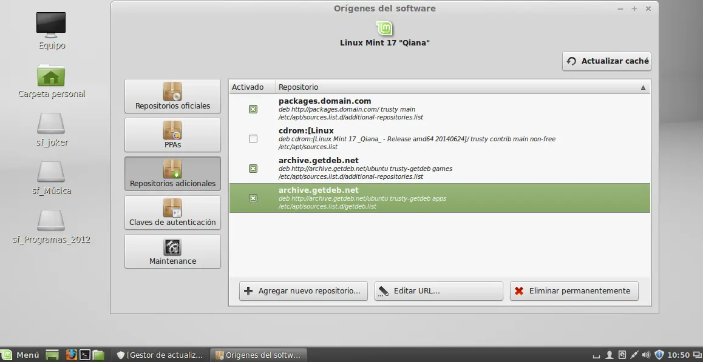Sort by Repositorio column header
This screenshot has width=703, height=362.
463,87
